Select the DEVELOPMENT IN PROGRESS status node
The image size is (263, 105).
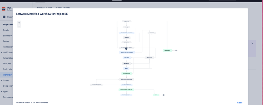(127, 52)
